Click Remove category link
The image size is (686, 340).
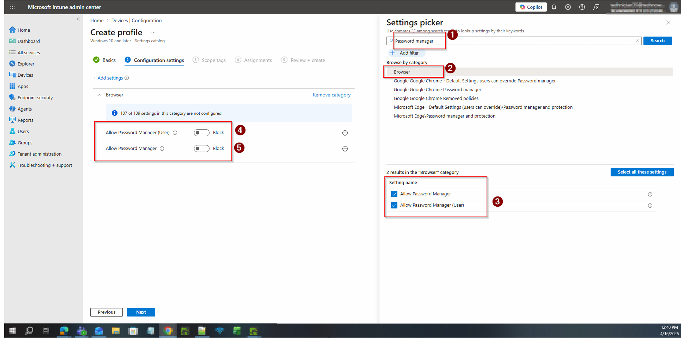coord(331,95)
